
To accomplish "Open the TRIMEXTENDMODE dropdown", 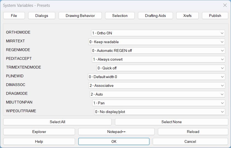I will (161, 68).
